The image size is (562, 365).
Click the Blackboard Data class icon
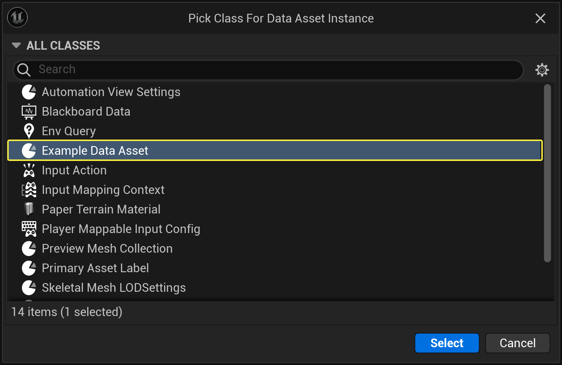(x=29, y=112)
